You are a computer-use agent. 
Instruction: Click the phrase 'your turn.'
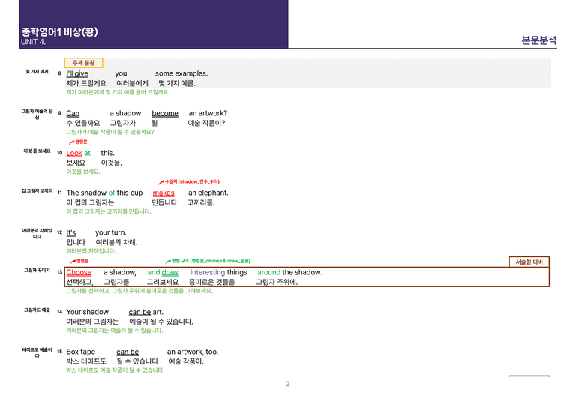[x=111, y=232]
